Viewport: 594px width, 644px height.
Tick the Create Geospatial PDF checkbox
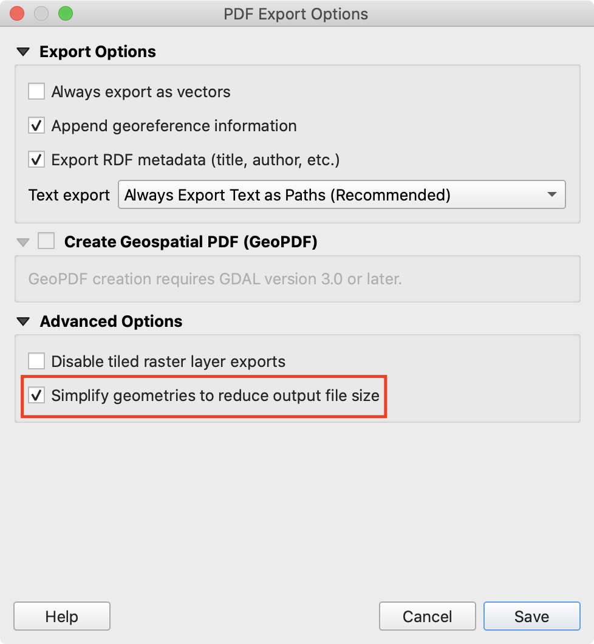(x=46, y=242)
